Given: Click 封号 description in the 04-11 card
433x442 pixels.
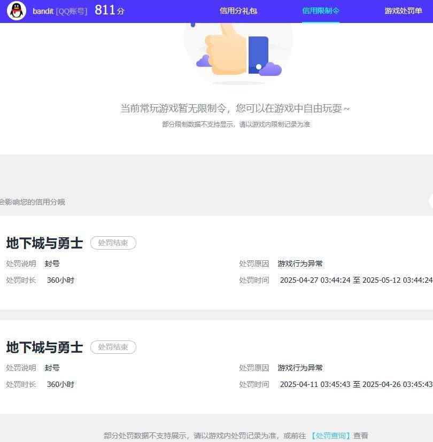Looking at the screenshot, I should point(52,368).
